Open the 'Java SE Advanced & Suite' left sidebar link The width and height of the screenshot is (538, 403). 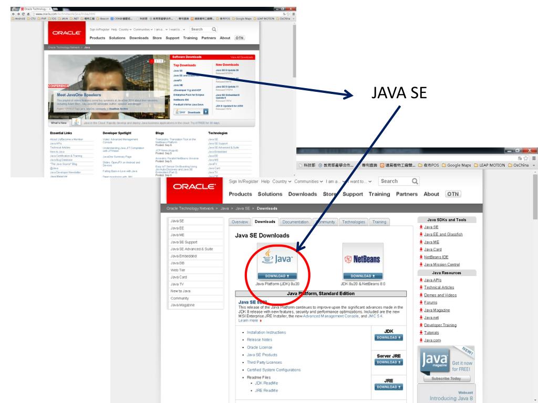pyautogui.click(x=192, y=249)
